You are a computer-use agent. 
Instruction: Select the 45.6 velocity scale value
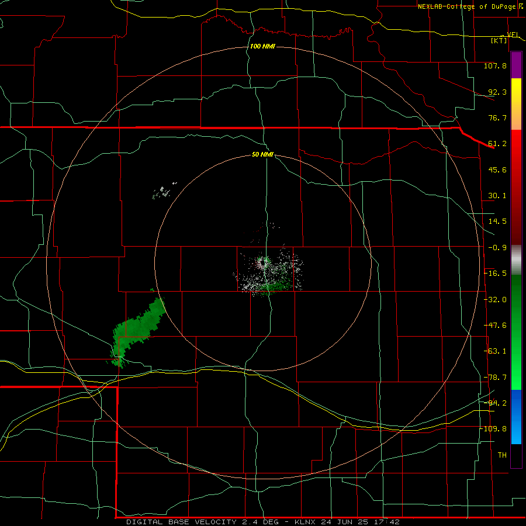pos(497,169)
